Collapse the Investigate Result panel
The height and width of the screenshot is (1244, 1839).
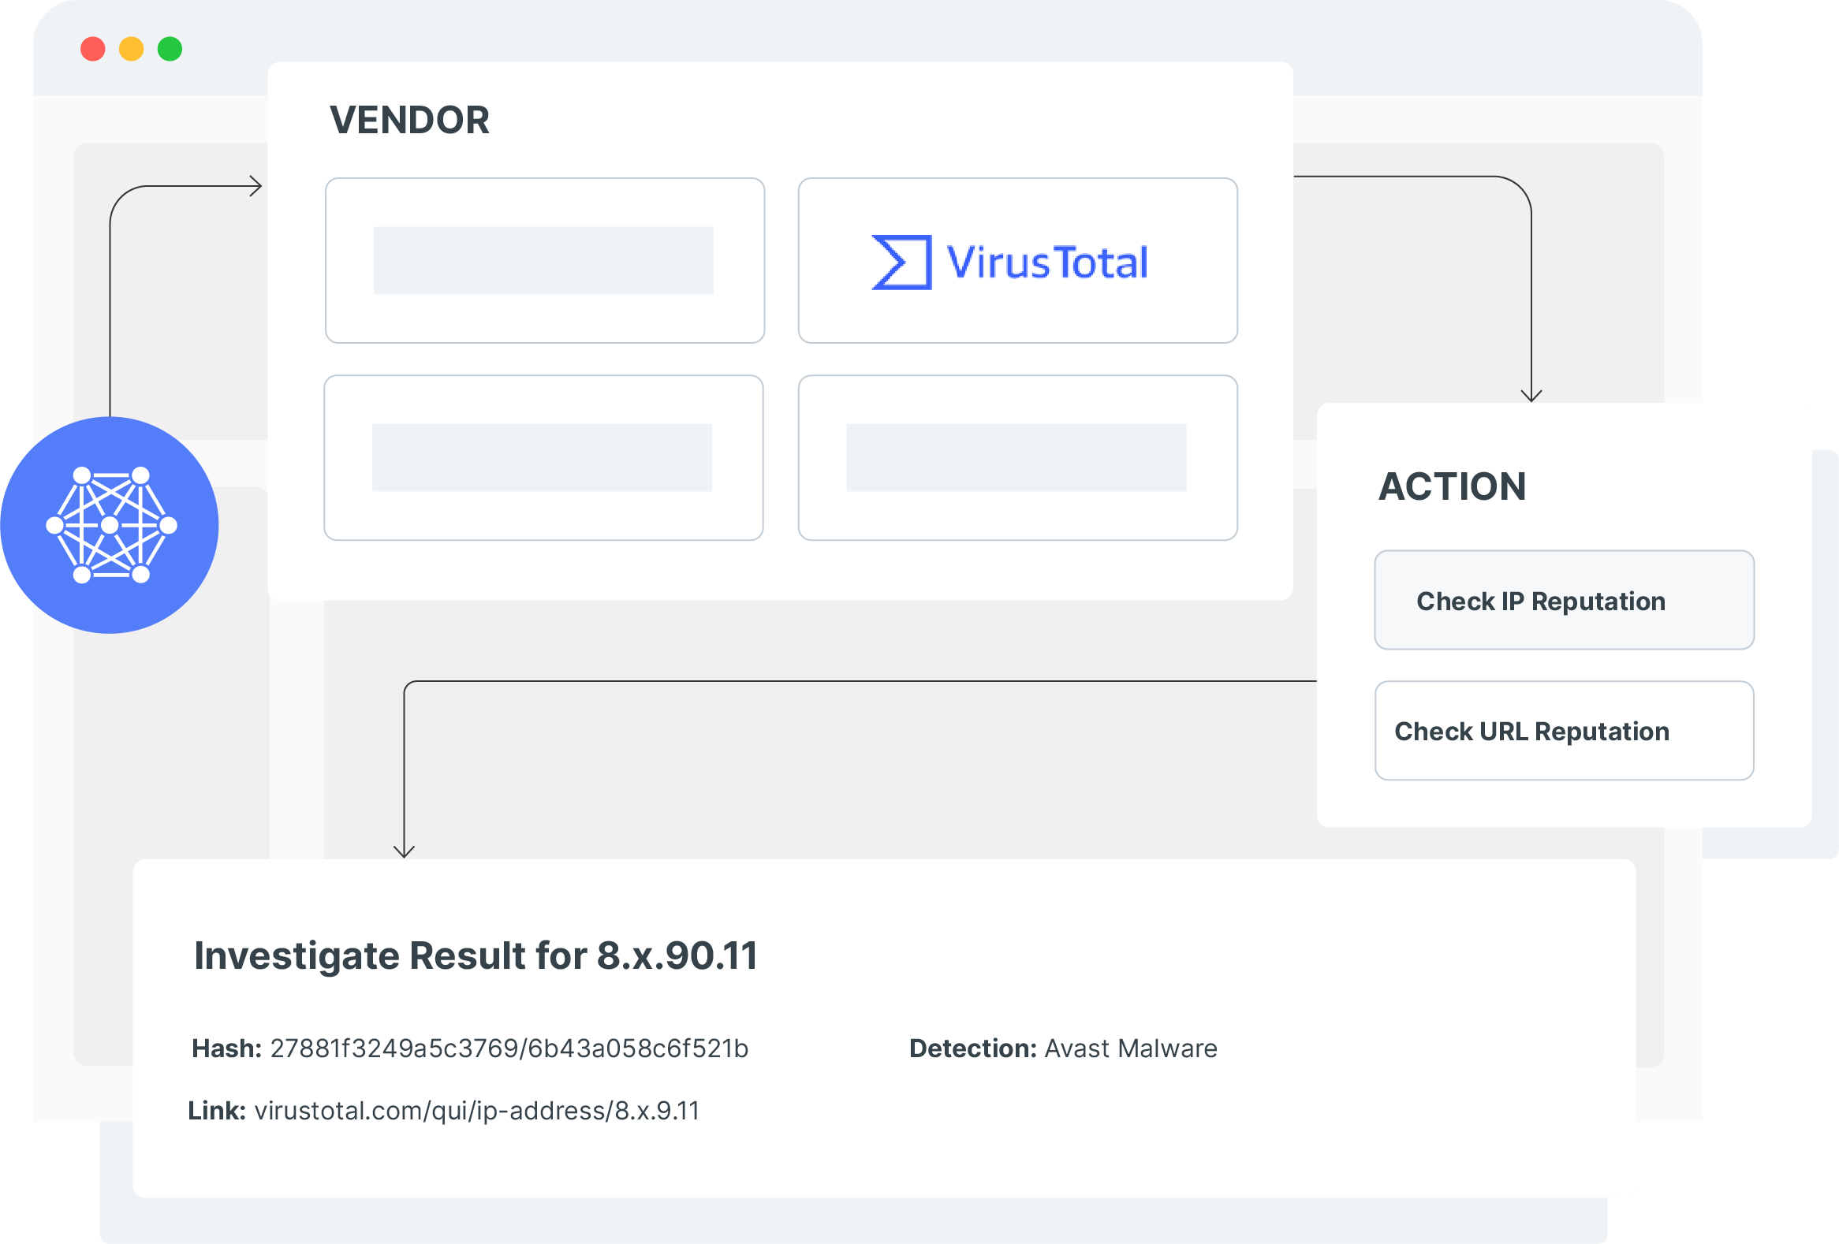(x=476, y=955)
